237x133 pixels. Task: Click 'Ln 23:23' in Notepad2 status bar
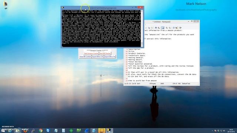(128, 83)
